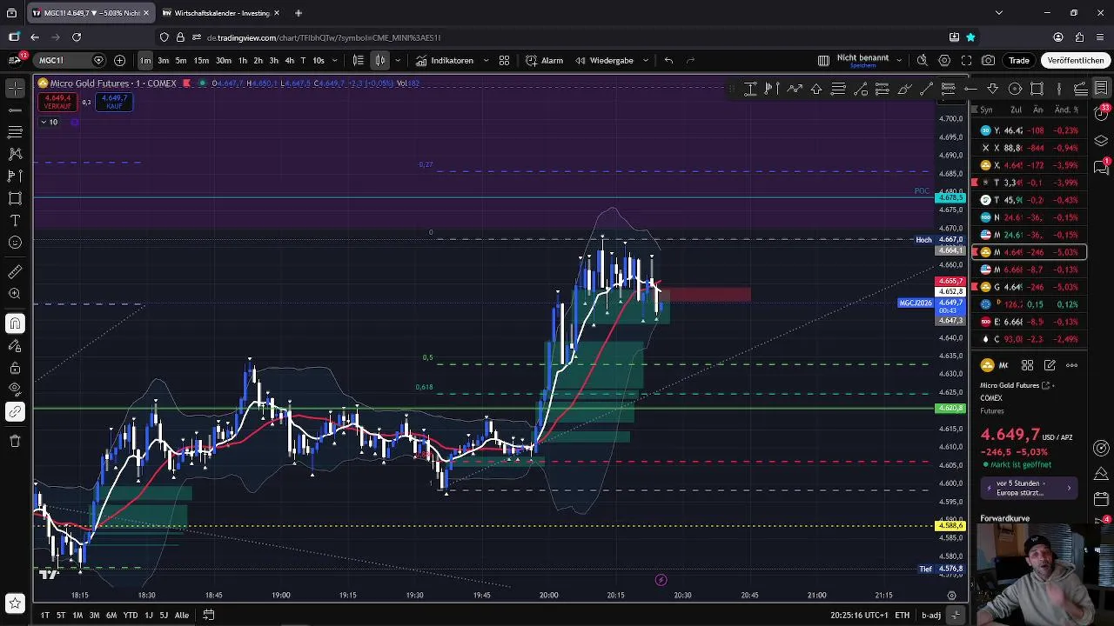1114x626 pixels.
Task: Open the geometric shapes tool
Action: pos(15,198)
